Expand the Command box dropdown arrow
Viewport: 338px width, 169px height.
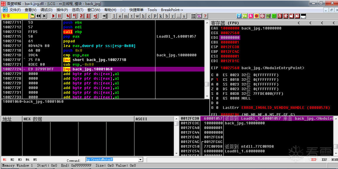click(141, 160)
